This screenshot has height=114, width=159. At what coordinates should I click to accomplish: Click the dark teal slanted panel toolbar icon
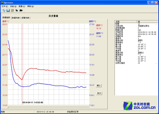(x=17, y=10)
